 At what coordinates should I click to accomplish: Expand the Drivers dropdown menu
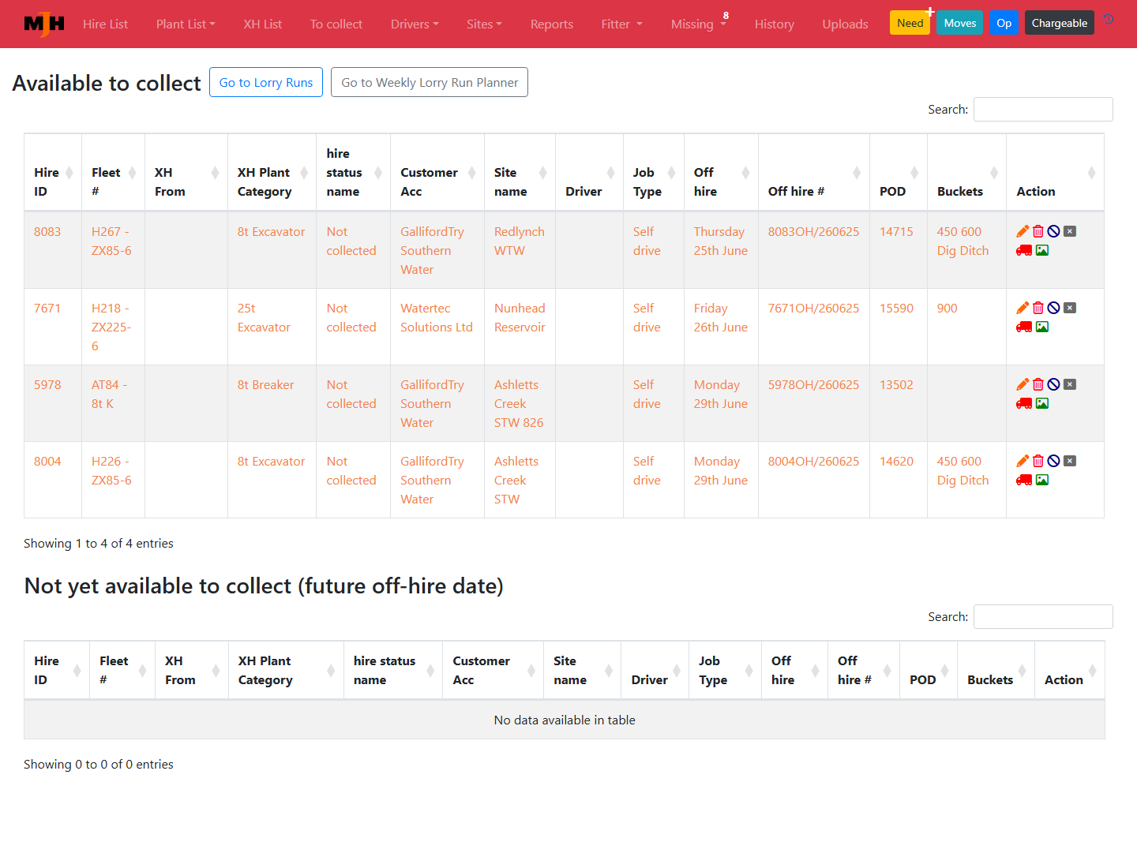(415, 24)
